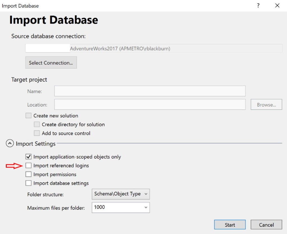This screenshot has width=287, height=234.
Task: Open the Maximum files per folder dropdown
Action: coord(145,207)
